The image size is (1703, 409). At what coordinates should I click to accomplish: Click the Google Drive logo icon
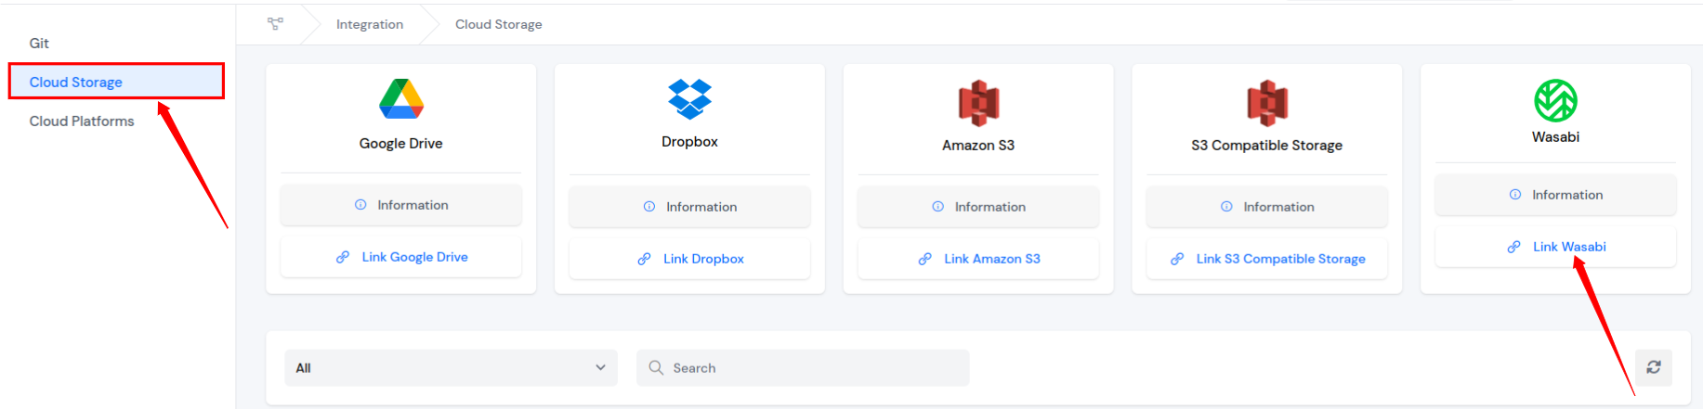click(401, 99)
